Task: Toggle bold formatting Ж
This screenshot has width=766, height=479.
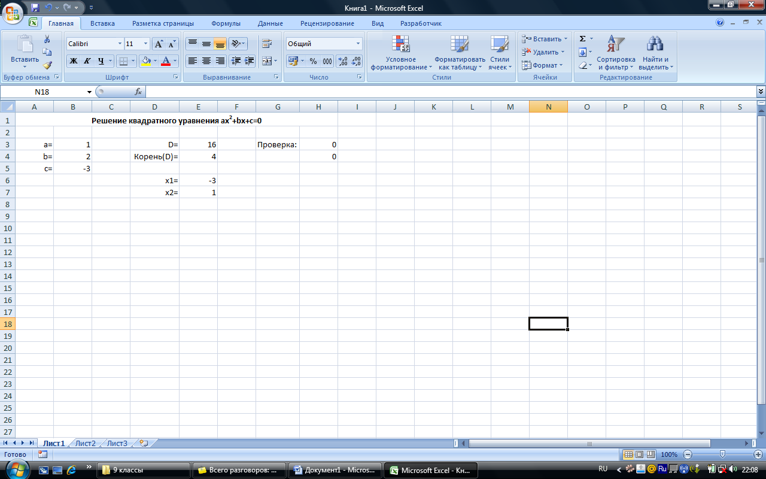Action: [x=74, y=60]
